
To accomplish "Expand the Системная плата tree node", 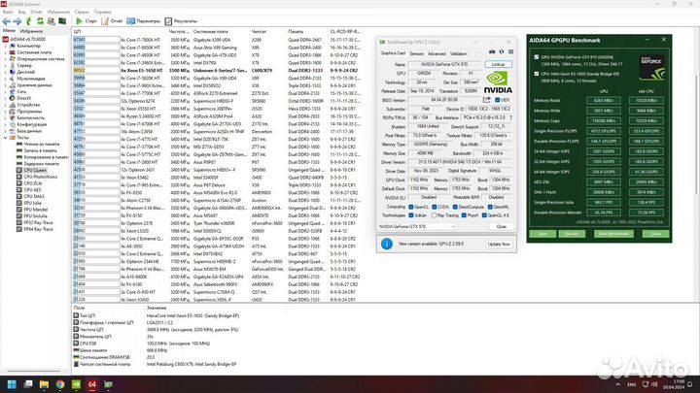I will click(x=6, y=52).
